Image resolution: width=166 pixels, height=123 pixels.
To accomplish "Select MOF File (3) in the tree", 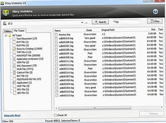I will [x=23, y=86].
